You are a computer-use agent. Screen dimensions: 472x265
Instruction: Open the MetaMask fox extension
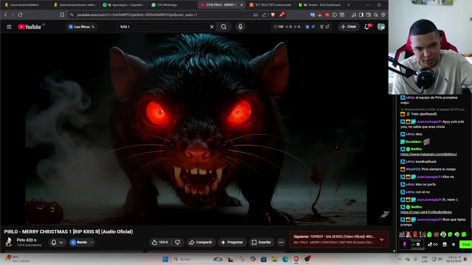[320, 15]
